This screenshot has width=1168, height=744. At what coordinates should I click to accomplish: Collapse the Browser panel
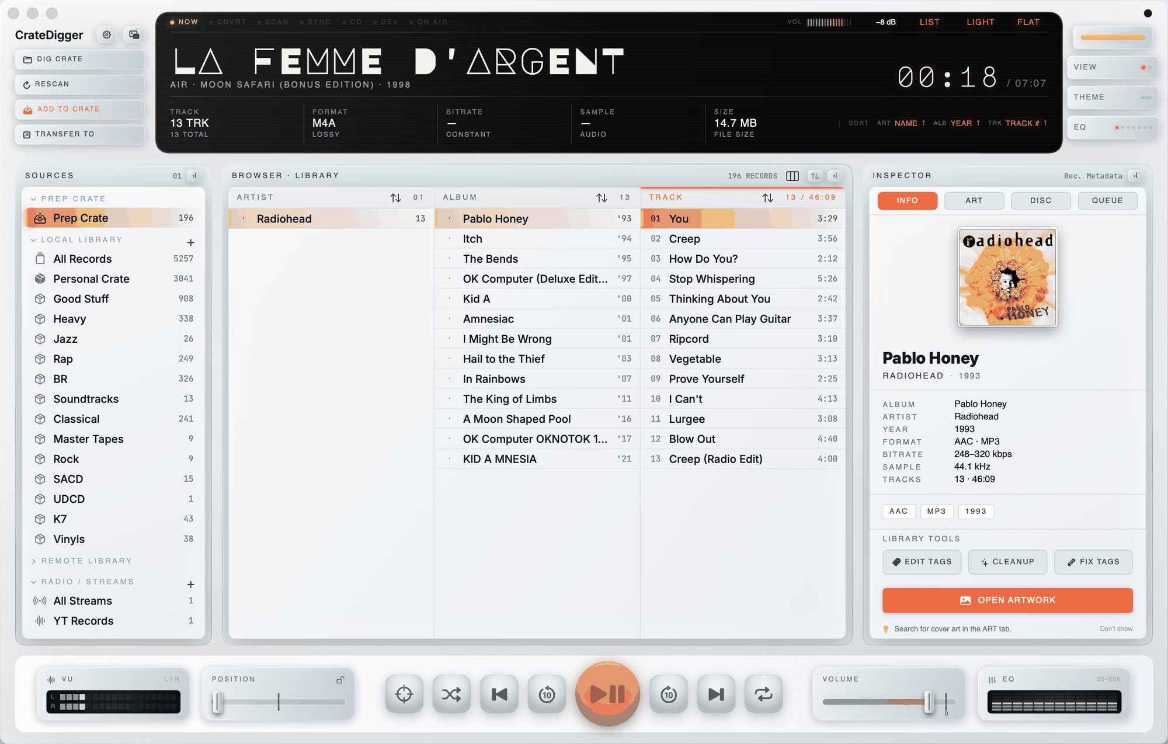tap(835, 176)
